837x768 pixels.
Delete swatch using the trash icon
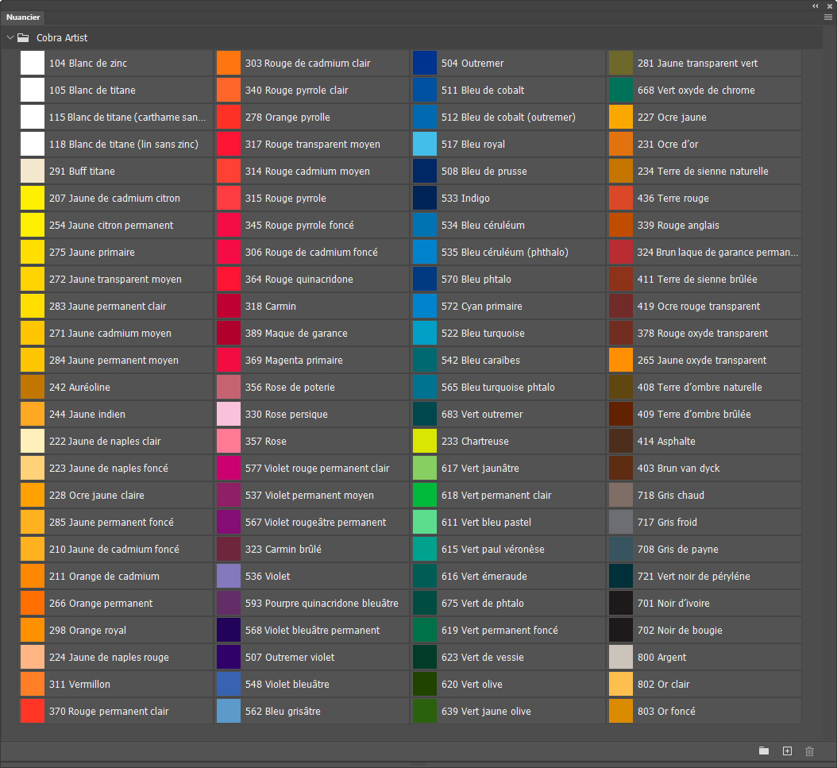(809, 751)
